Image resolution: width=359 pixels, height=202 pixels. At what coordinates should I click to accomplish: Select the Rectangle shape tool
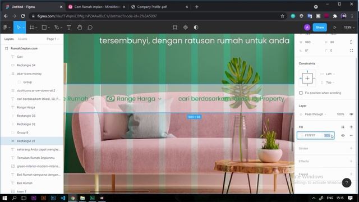(x=44, y=27)
